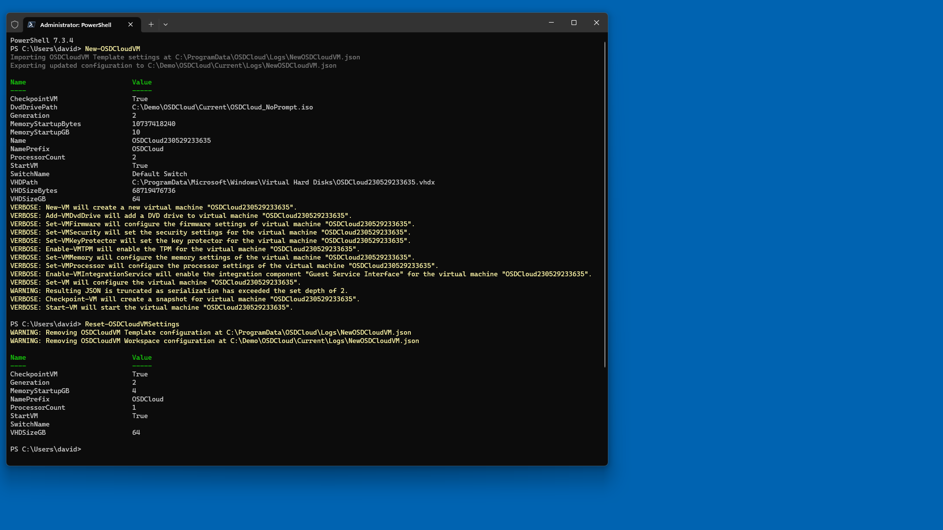Click the JSON truncated warning line
This screenshot has height=530, width=943.
pos(179,291)
